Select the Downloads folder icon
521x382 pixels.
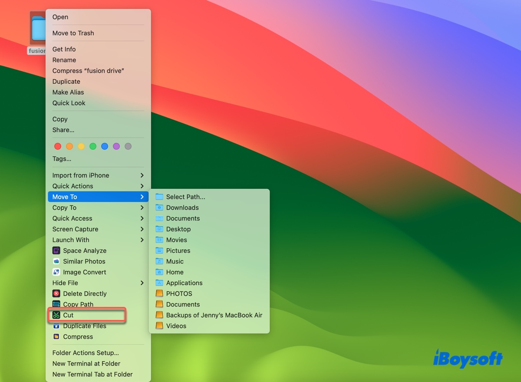159,207
